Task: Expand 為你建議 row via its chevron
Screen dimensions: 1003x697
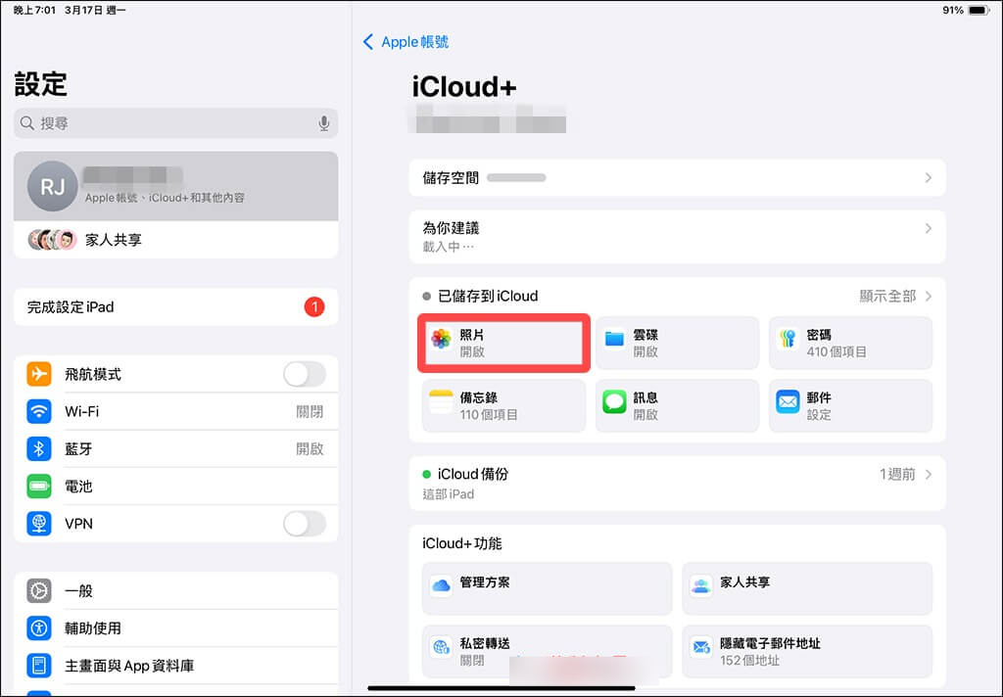Action: [929, 228]
